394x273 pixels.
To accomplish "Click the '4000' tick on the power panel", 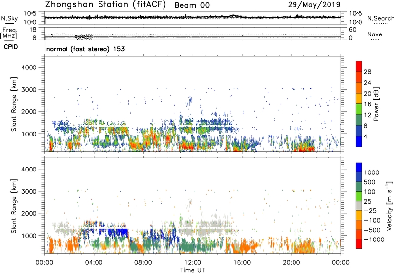I will tap(29, 68).
